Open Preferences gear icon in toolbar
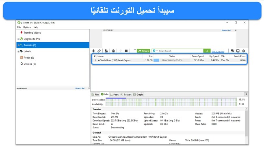The height and width of the screenshot is (147, 264). (x=243, y=51)
